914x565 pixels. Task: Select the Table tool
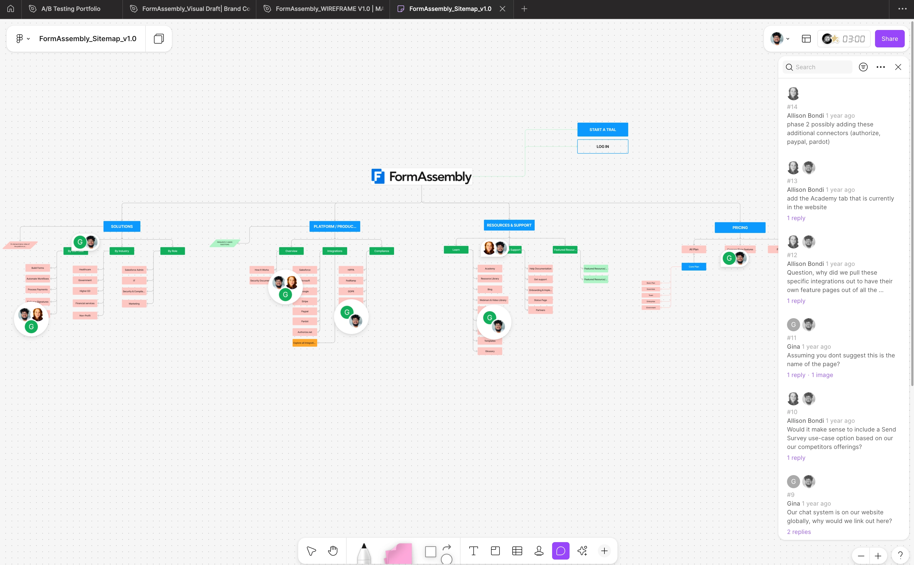tap(517, 551)
